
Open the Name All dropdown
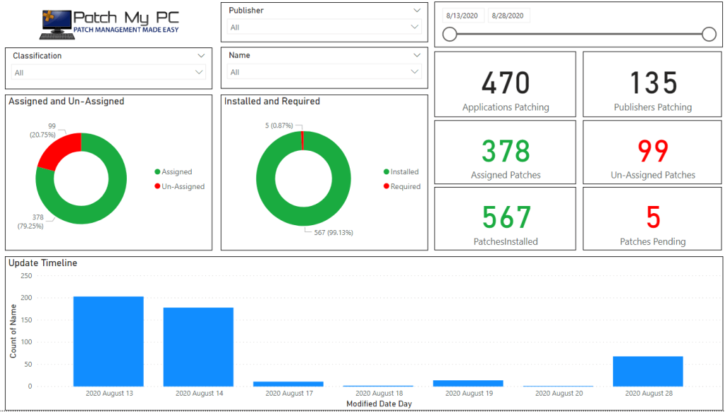(324, 72)
